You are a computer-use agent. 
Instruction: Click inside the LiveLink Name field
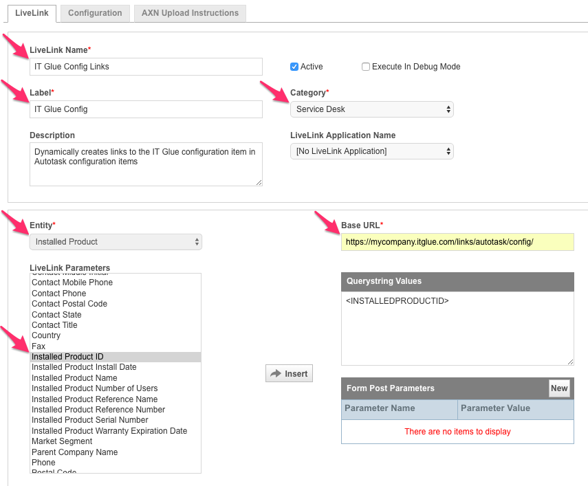[145, 67]
